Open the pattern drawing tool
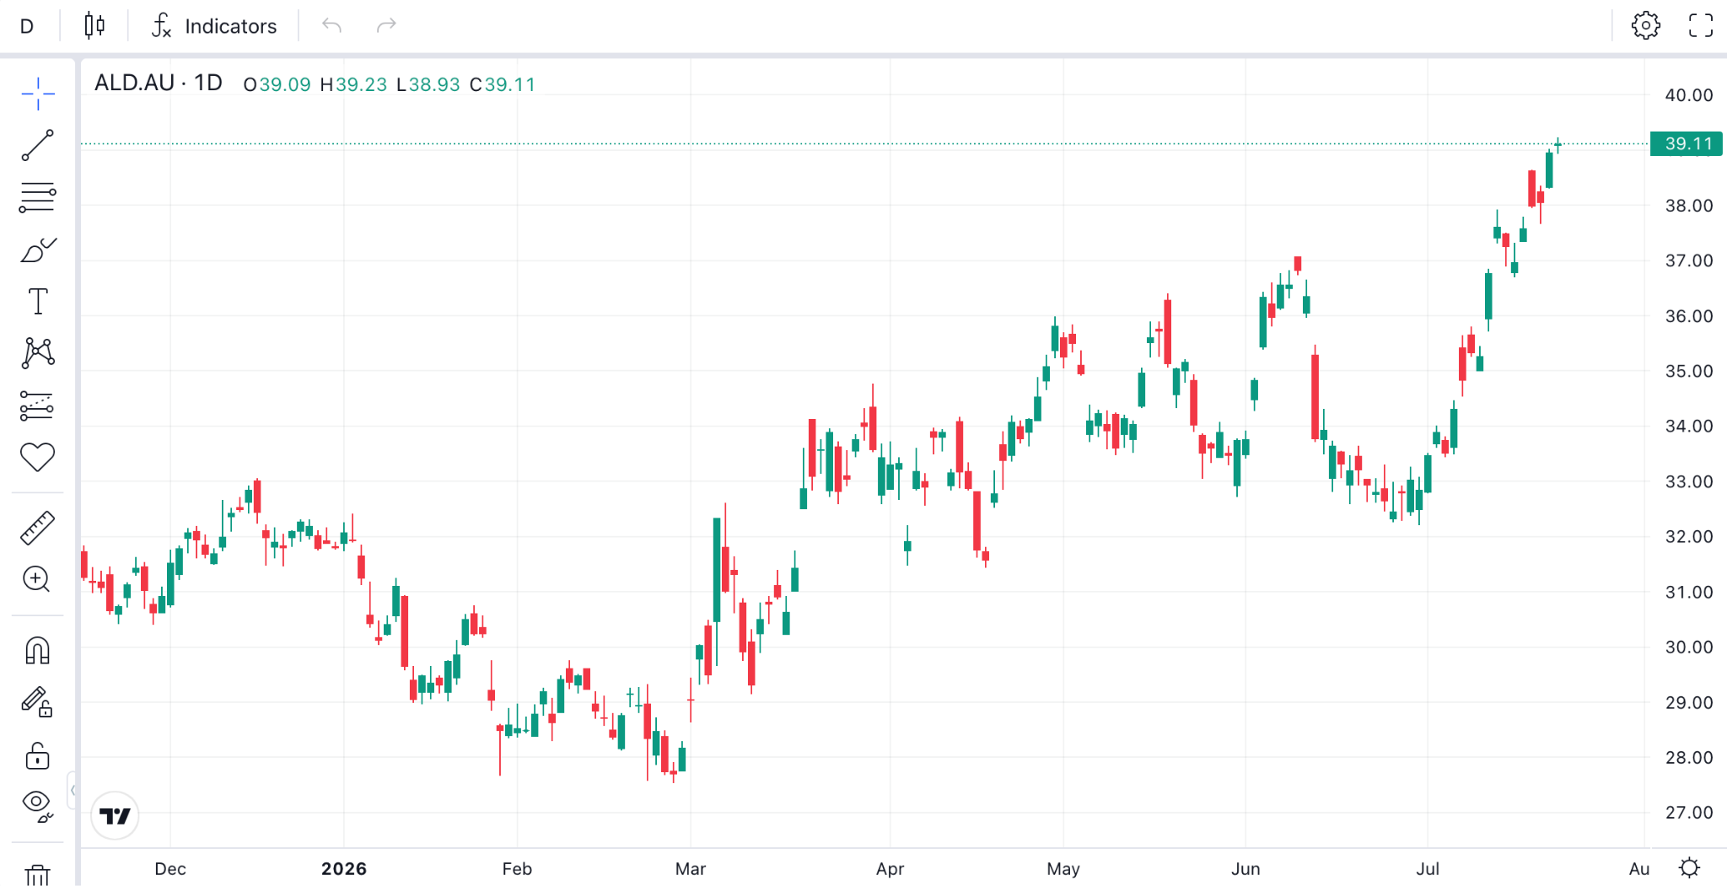 tap(38, 353)
